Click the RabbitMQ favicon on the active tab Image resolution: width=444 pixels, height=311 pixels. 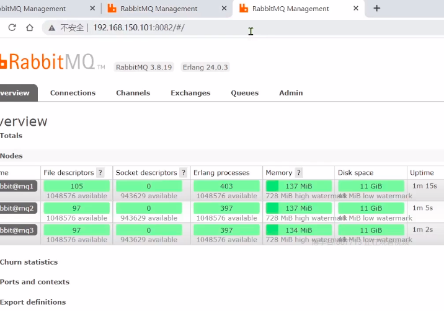click(x=244, y=8)
